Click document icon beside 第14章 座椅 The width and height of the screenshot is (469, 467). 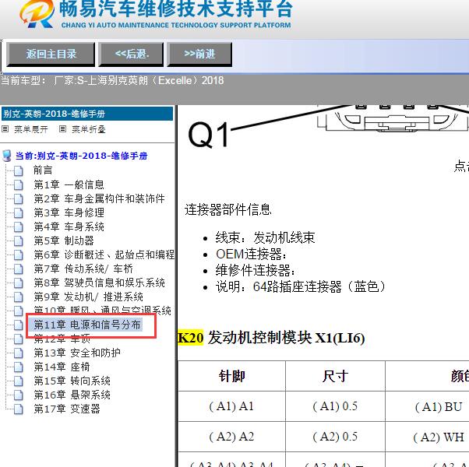pos(19,367)
